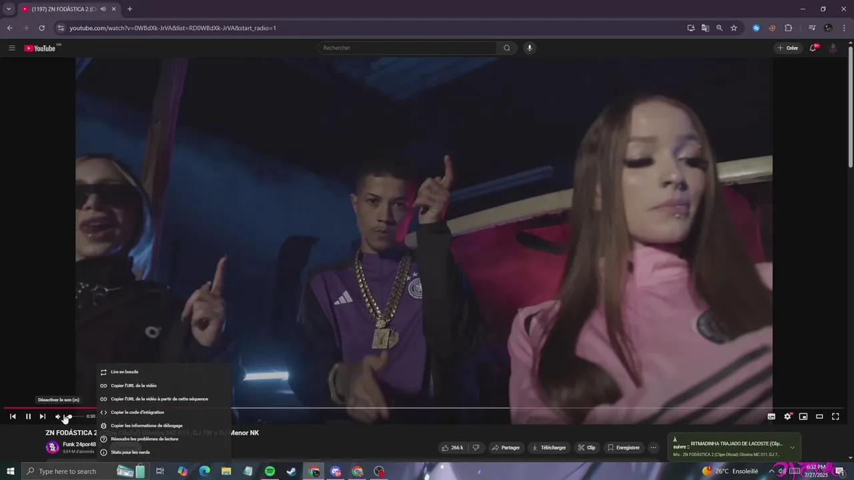Viewport: 854px width, 480px height.
Task: Close the ZN FODÁSTICA 2 tab
Action: point(113,9)
